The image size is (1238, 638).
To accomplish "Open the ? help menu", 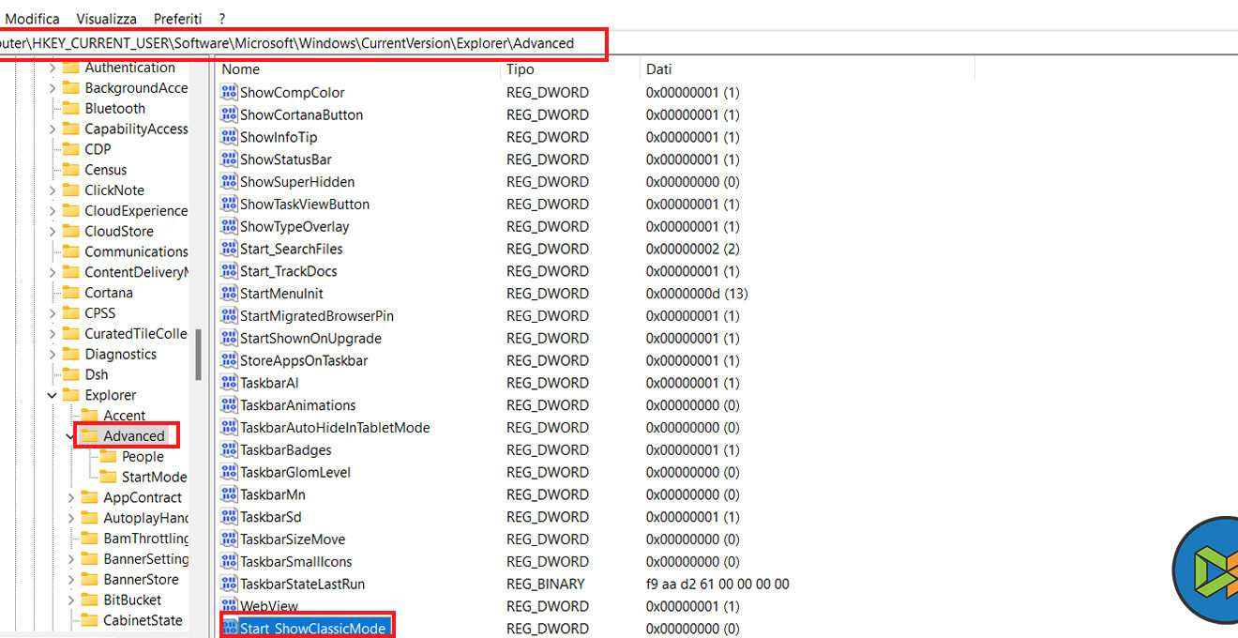I will tap(222, 19).
